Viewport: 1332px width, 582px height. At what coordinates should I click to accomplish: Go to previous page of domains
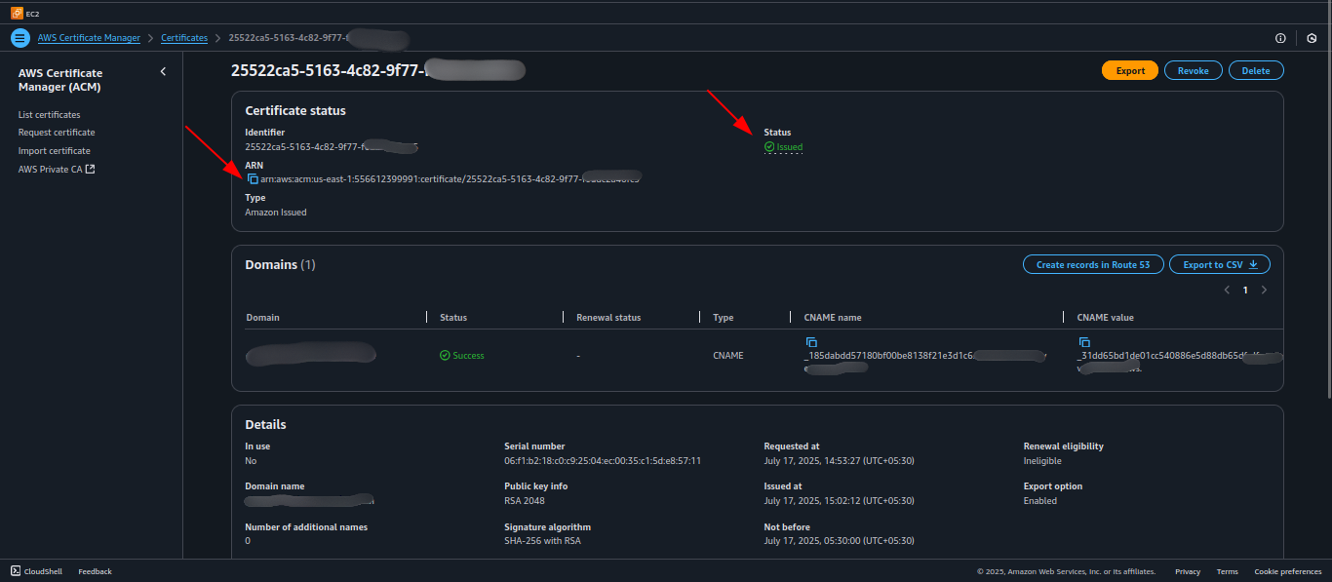tap(1227, 291)
